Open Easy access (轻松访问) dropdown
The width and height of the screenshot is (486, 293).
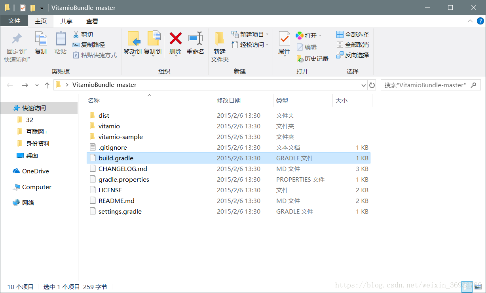[250, 45]
